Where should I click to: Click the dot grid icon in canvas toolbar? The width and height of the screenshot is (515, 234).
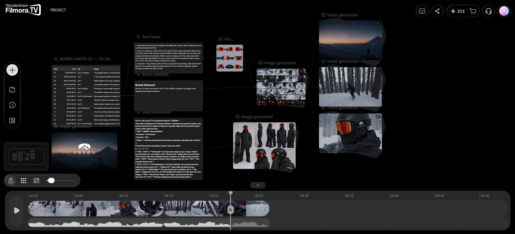point(24,181)
